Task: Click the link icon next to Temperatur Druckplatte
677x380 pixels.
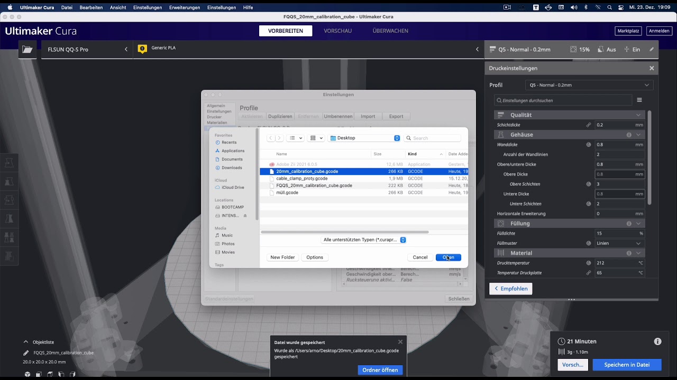Action: tap(589, 273)
